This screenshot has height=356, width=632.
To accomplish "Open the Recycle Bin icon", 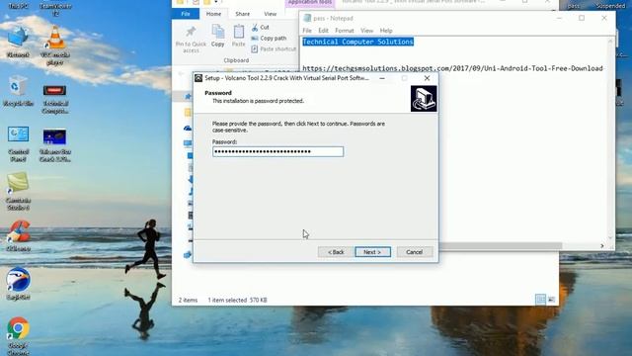I will click(18, 91).
